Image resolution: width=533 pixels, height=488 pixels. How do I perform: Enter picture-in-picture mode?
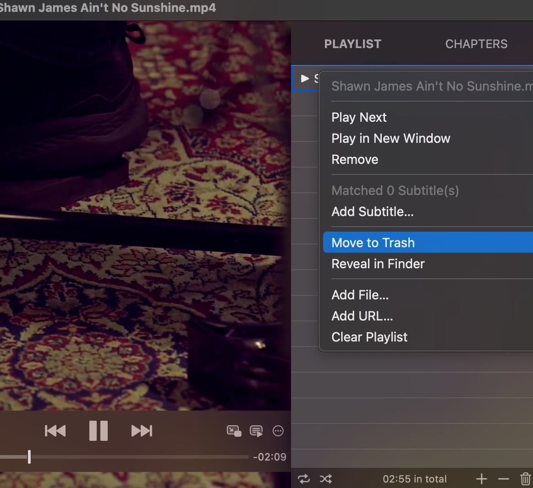coord(234,431)
